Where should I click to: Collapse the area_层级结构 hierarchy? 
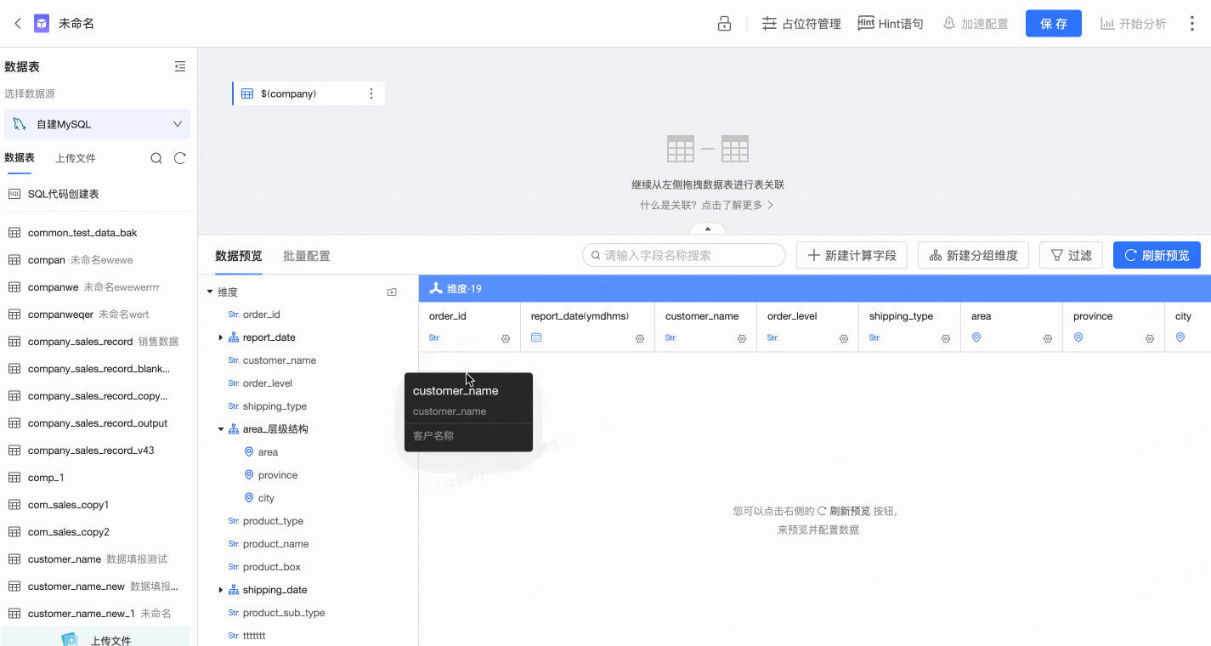(221, 429)
